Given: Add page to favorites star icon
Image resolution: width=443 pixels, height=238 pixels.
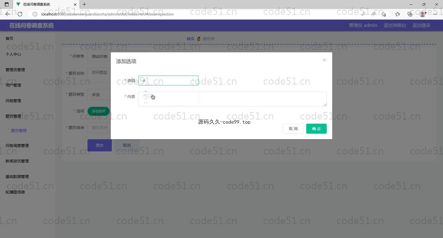Looking at the screenshot, I should (x=383, y=14).
